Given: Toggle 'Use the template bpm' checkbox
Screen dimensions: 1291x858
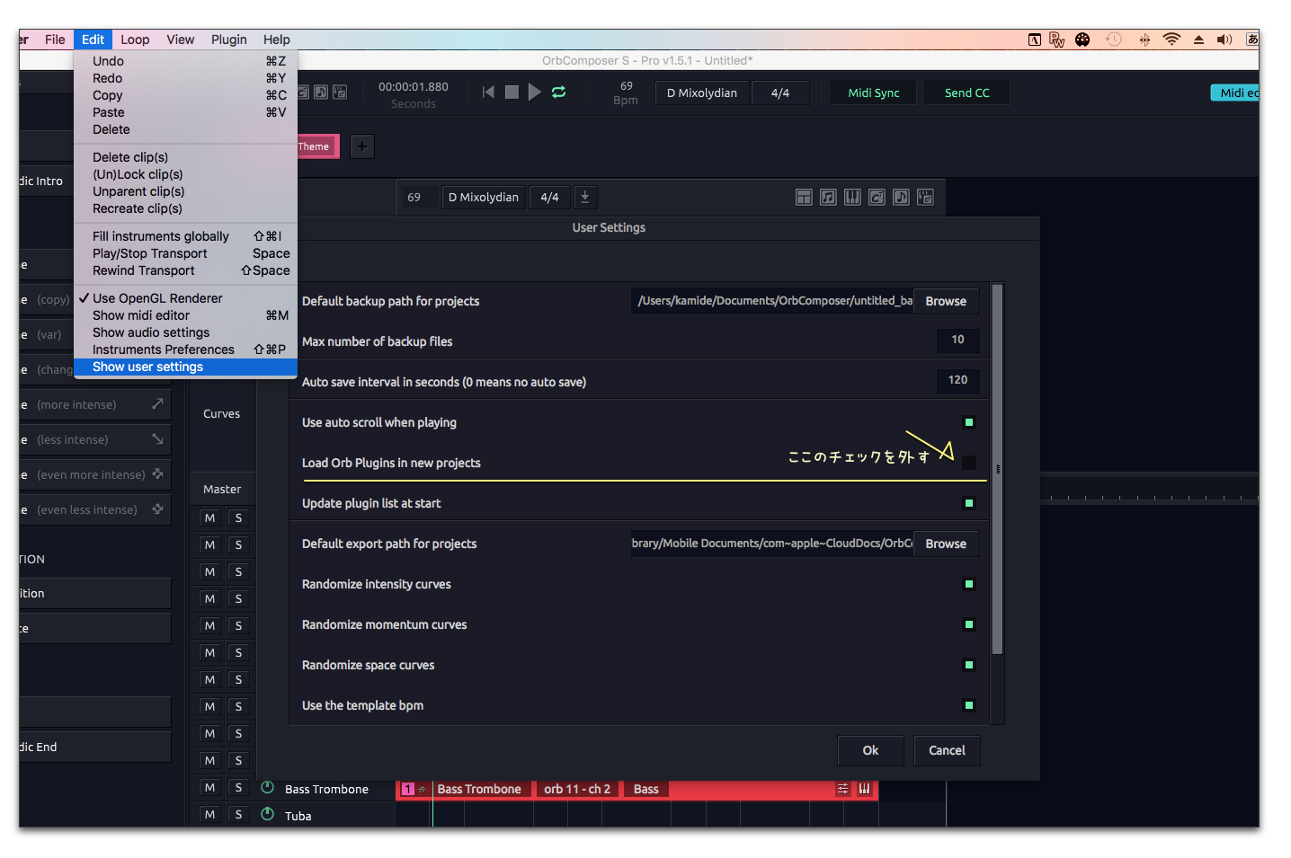Looking at the screenshot, I should [968, 705].
